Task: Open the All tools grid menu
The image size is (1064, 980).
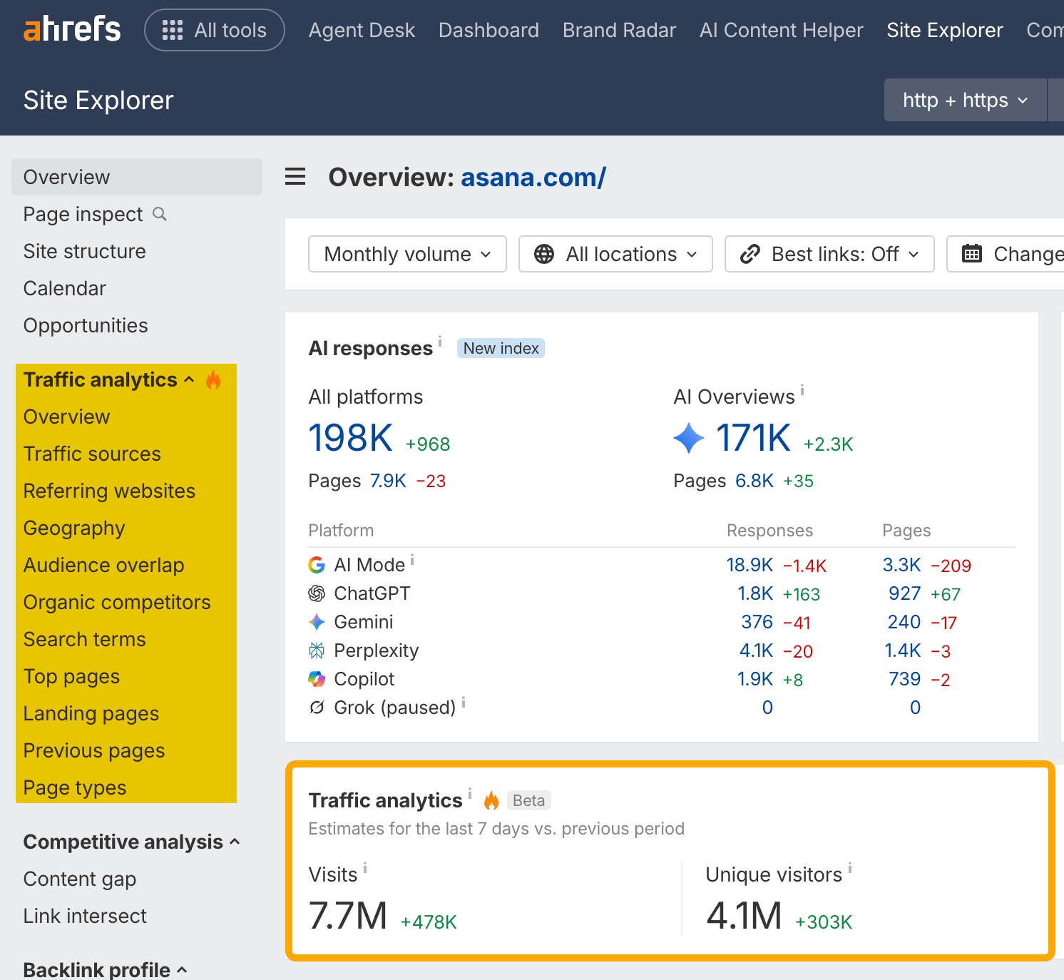Action: click(215, 30)
